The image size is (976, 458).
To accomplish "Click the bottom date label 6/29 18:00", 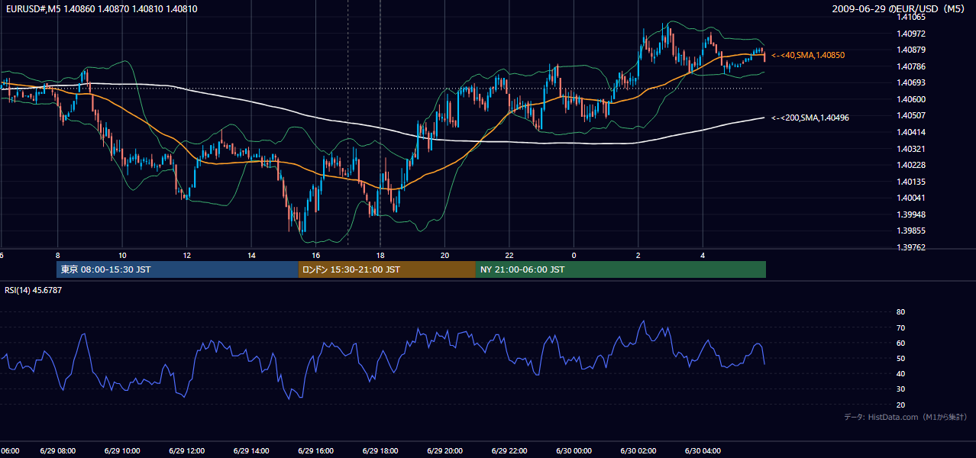I will pos(380,450).
